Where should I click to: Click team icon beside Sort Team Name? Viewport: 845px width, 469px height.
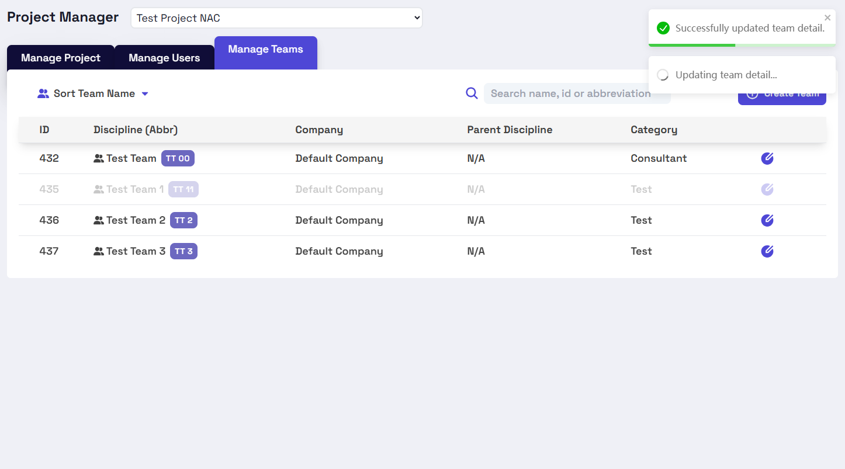43,93
